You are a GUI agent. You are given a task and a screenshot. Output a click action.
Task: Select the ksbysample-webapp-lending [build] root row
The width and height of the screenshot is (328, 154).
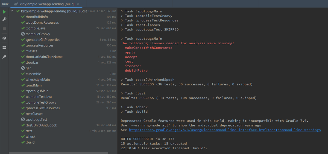point(63,11)
